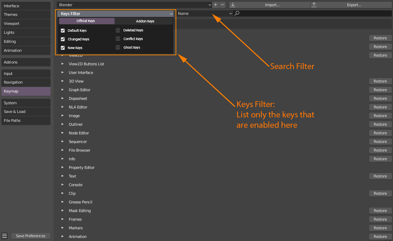Open the Navigation preferences section

(26, 82)
